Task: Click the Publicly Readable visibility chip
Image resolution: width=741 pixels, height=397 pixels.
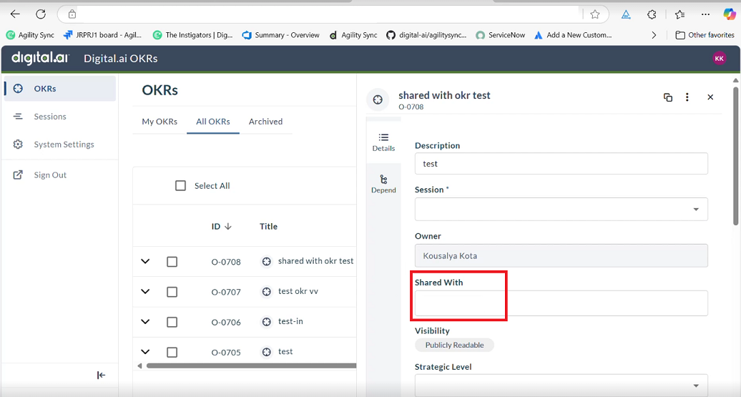Action: 454,345
